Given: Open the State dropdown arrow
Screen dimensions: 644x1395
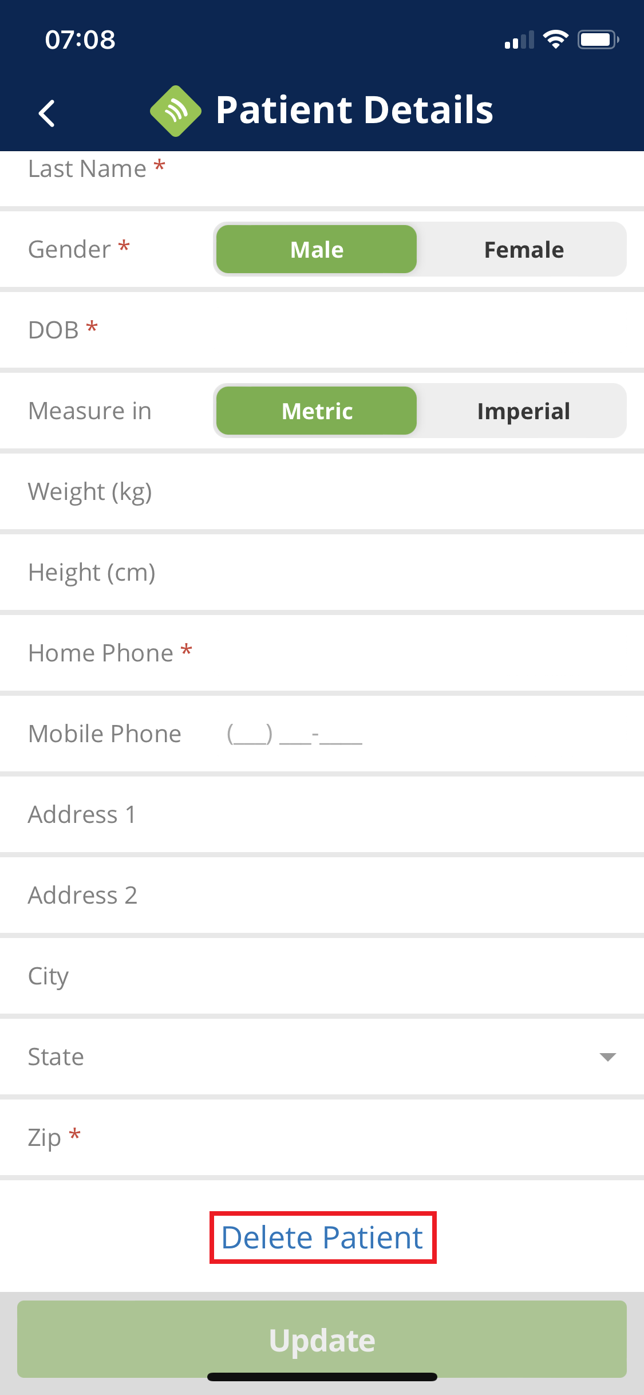Looking at the screenshot, I should click(x=607, y=1057).
